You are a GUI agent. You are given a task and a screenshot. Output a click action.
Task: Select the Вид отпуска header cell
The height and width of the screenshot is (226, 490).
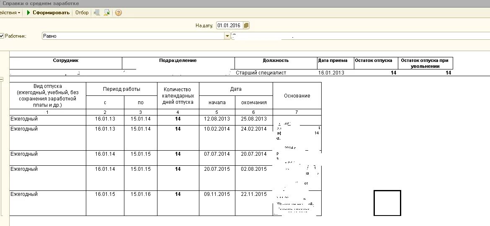point(47,95)
